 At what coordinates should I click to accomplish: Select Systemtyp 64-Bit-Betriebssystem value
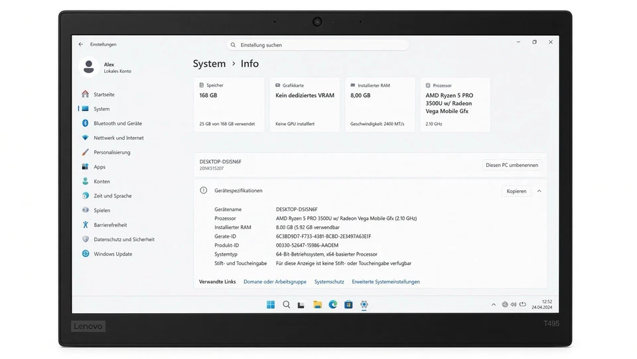pyautogui.click(x=326, y=254)
